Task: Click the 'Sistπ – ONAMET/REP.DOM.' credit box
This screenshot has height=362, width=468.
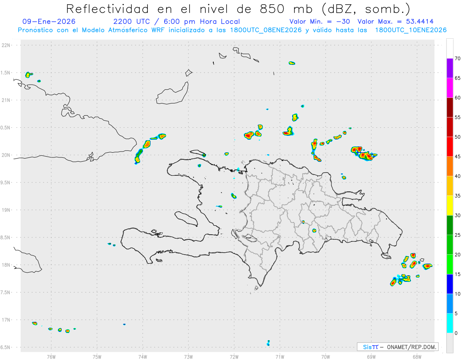Action: coord(398,347)
